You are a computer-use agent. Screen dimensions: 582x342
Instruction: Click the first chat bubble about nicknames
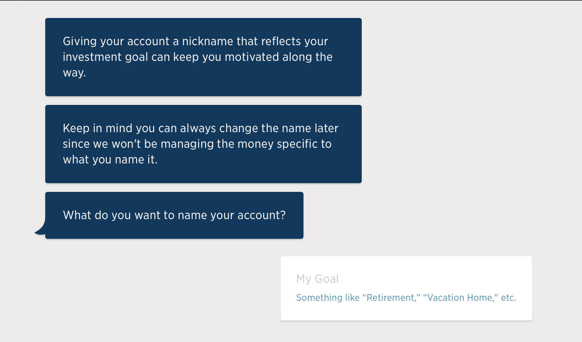[203, 57]
